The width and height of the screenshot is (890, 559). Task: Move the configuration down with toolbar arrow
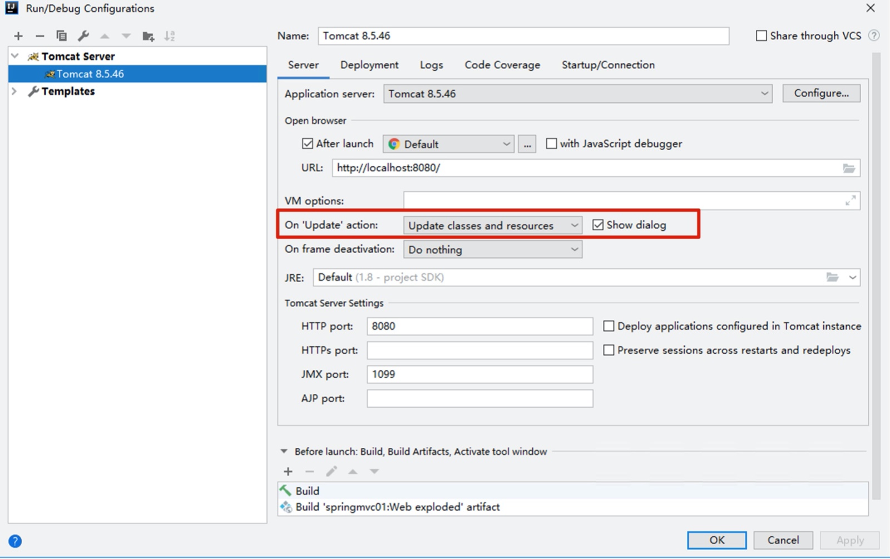[126, 36]
